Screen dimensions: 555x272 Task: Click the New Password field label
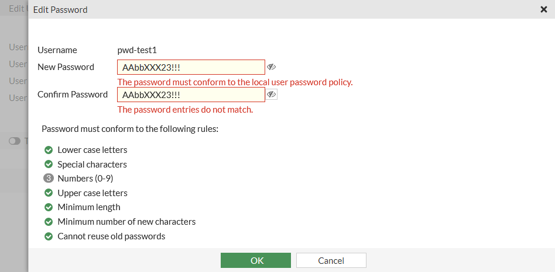point(66,67)
